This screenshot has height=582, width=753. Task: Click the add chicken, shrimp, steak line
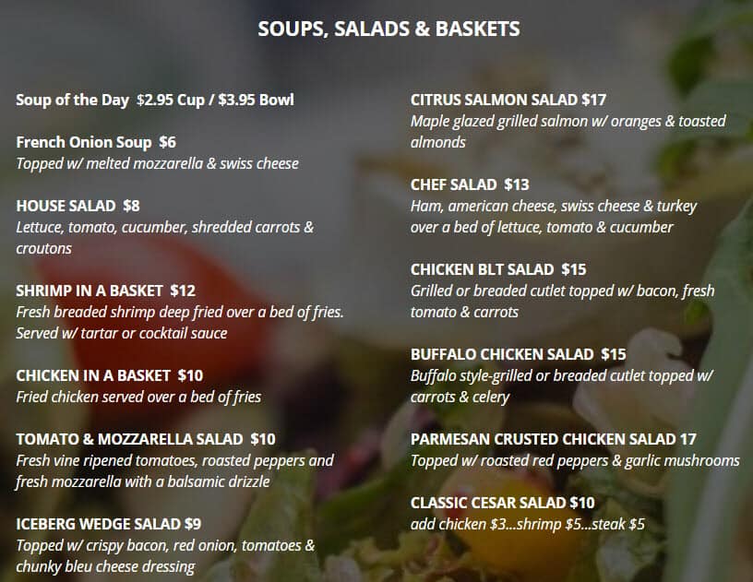tap(527, 524)
